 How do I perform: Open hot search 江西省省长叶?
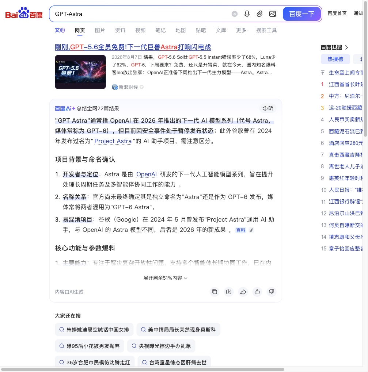point(345,84)
